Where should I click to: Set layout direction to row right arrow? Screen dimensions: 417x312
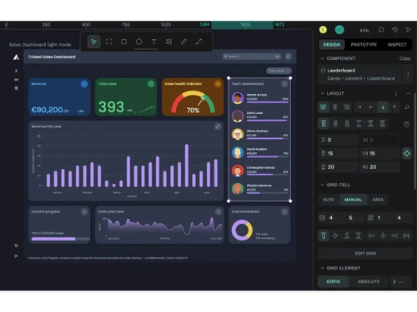tap(359, 107)
